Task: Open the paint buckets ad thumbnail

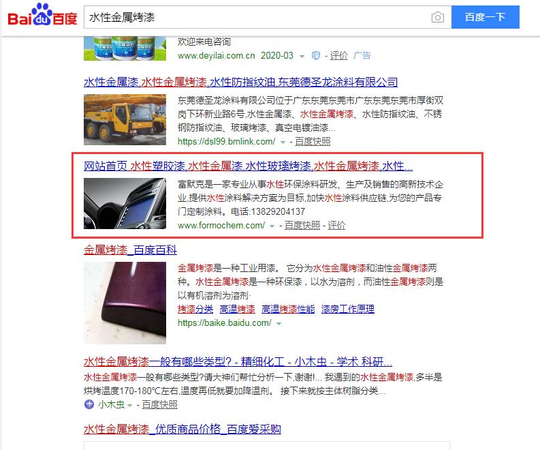Action: (125, 48)
